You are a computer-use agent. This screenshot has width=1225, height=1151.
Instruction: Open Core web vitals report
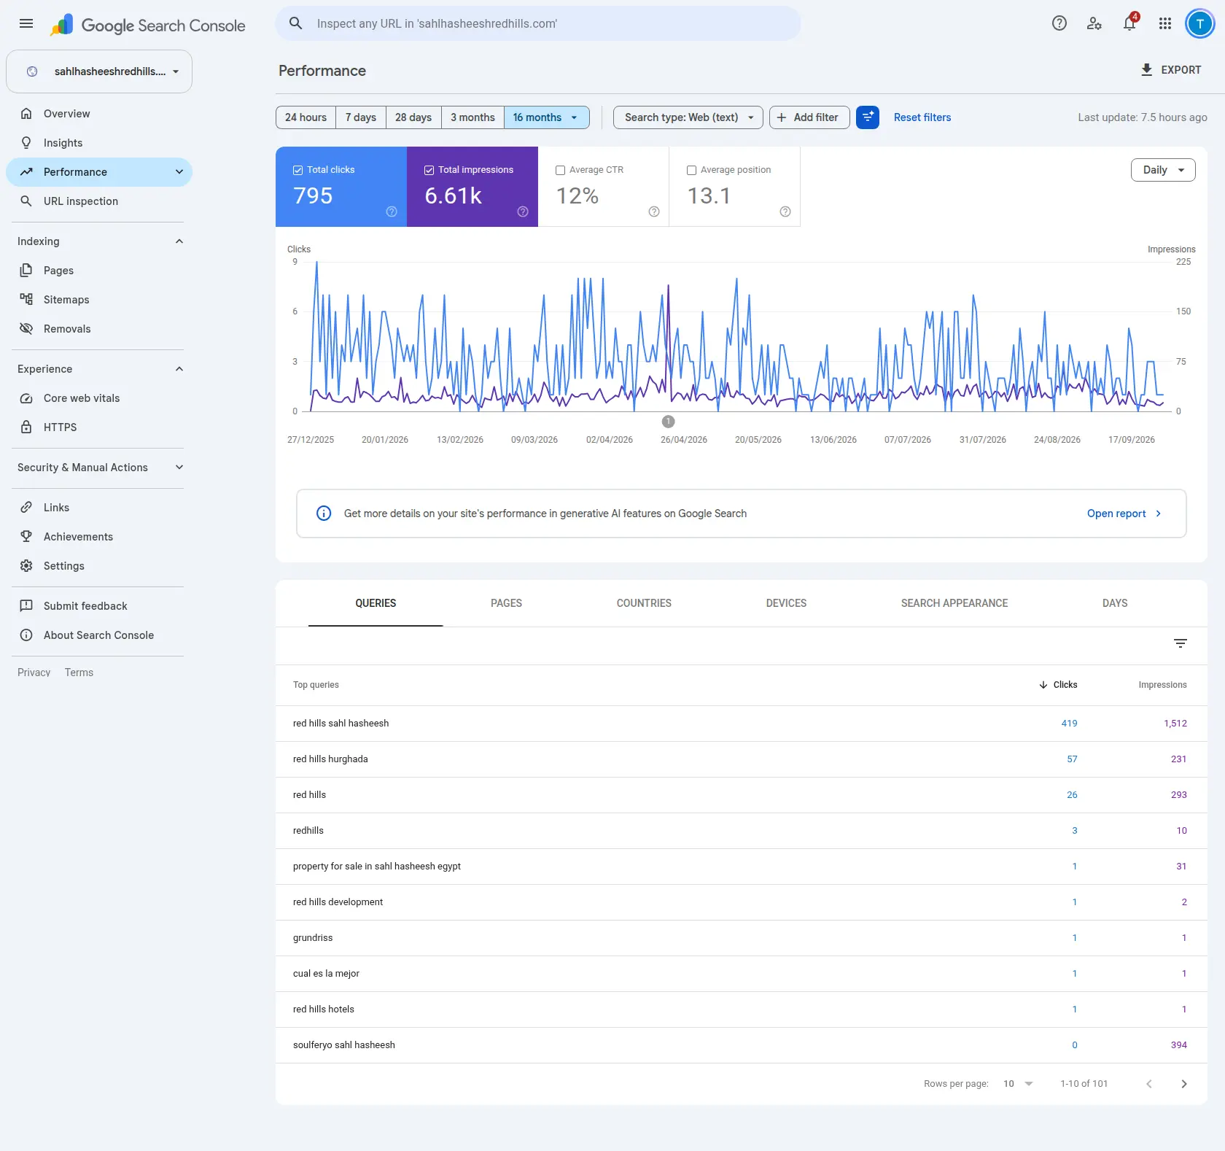tap(82, 398)
